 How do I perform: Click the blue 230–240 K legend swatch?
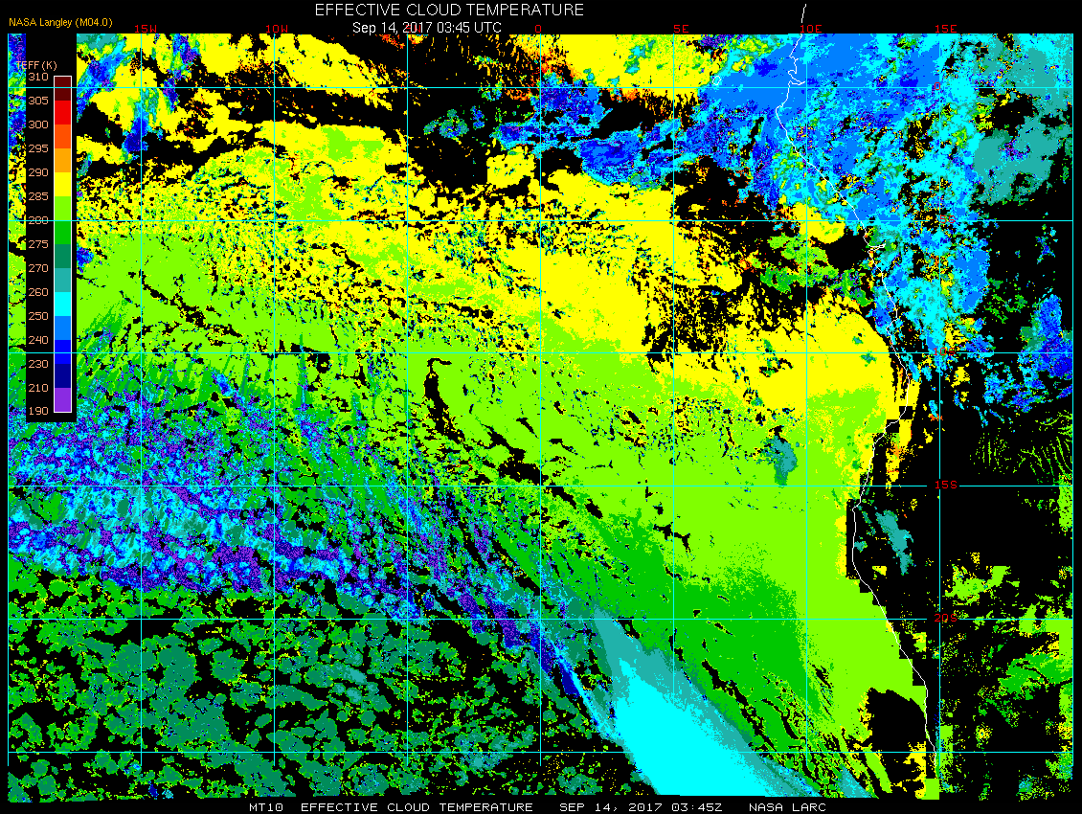63,352
